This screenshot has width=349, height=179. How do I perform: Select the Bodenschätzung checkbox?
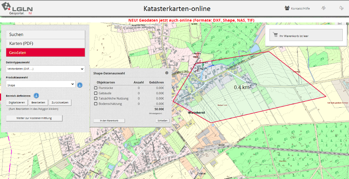pyautogui.click(x=96, y=104)
